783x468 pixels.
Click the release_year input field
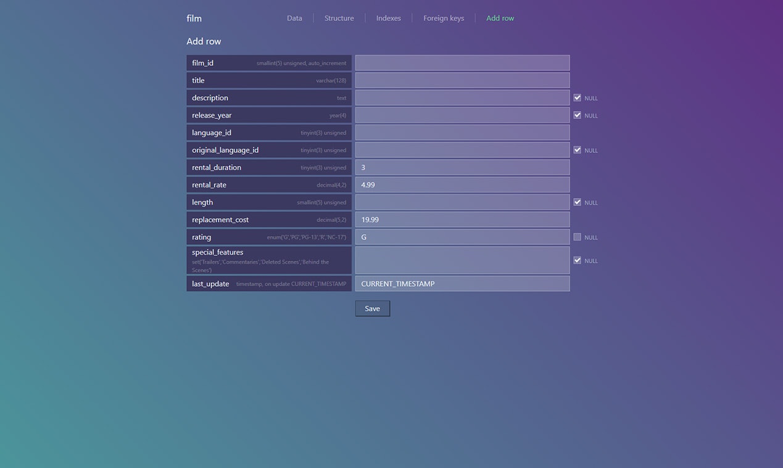pos(462,115)
